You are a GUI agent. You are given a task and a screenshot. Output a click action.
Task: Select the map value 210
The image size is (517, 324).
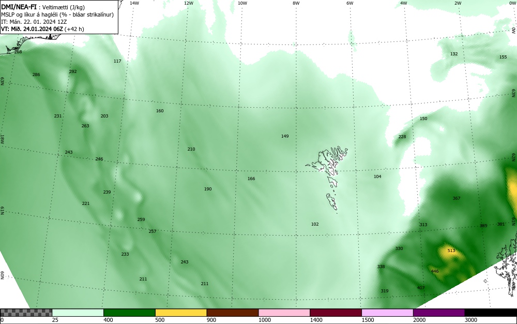(x=191, y=149)
